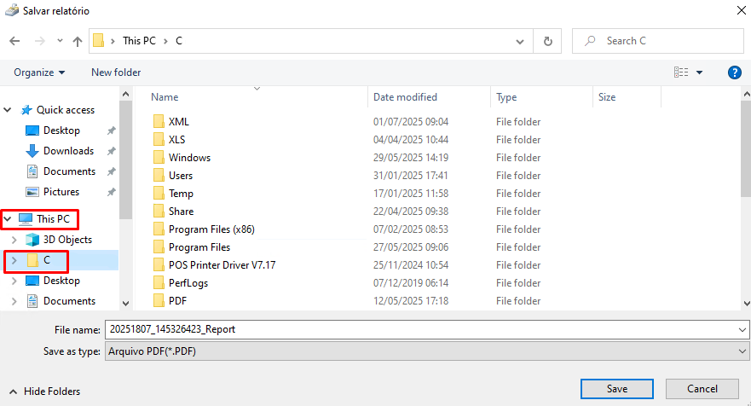Click the Back navigation arrow
The image size is (751, 406).
click(14, 41)
